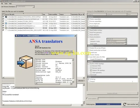
Task: Sort by Size column header
Action: tap(45, 14)
